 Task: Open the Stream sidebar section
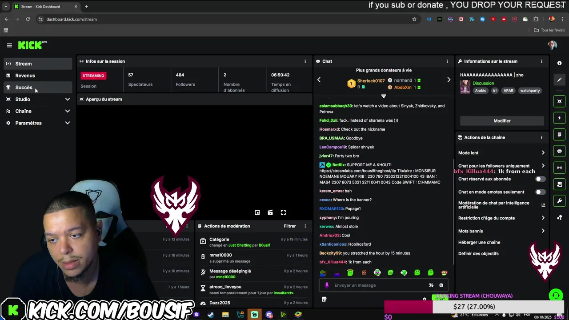click(x=38, y=64)
